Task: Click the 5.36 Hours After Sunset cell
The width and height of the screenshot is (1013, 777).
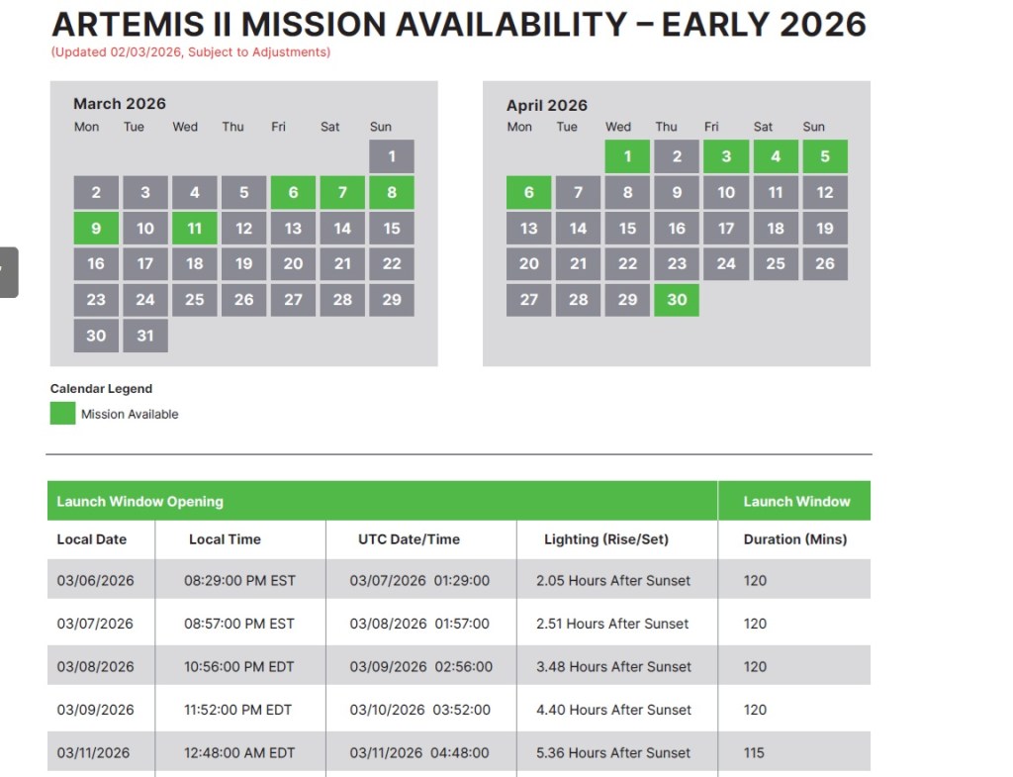Action: tap(613, 752)
